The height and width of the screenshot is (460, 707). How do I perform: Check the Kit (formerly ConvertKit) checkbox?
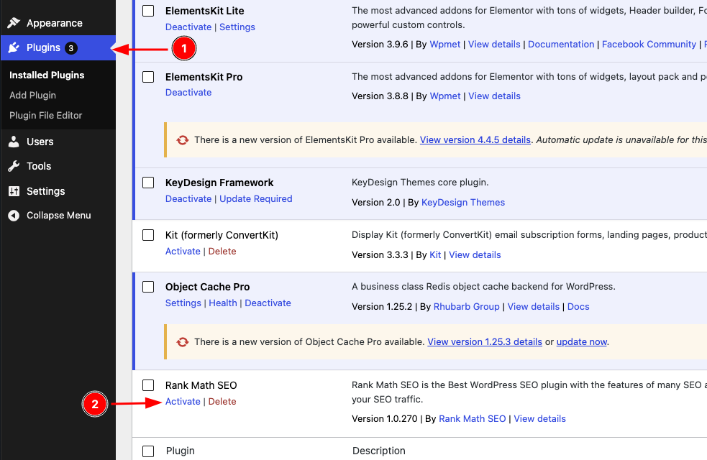click(x=148, y=235)
